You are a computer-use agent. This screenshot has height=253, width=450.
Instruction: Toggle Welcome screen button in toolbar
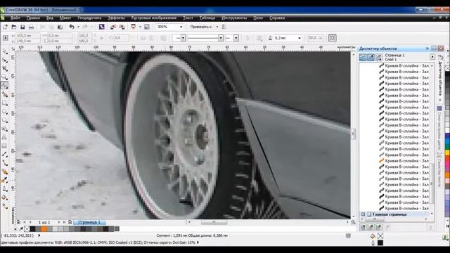click(147, 27)
